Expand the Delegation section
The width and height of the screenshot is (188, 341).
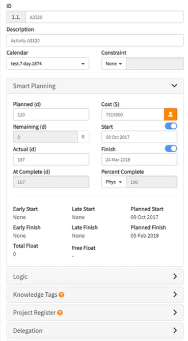tap(95, 331)
